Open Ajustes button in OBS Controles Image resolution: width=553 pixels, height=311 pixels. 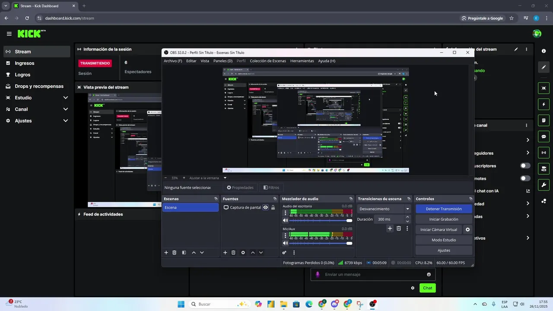(444, 251)
